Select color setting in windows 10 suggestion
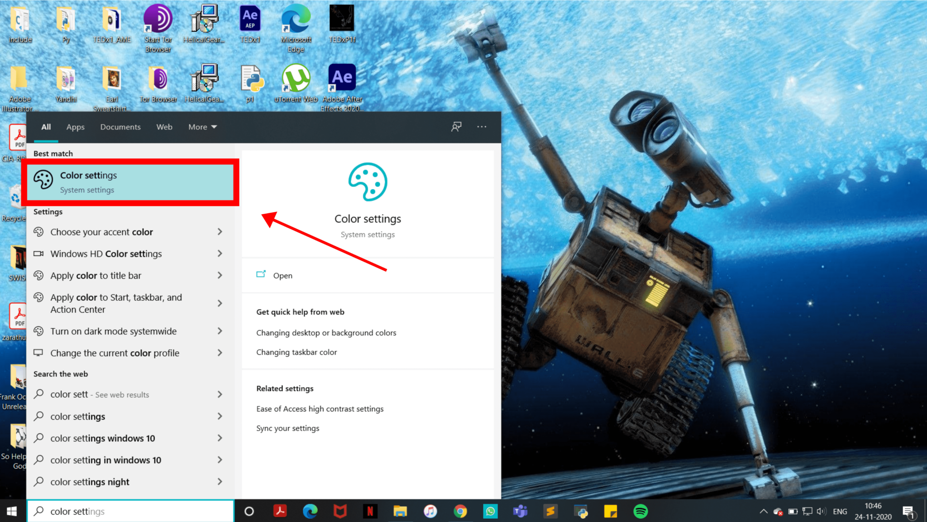 click(130, 460)
